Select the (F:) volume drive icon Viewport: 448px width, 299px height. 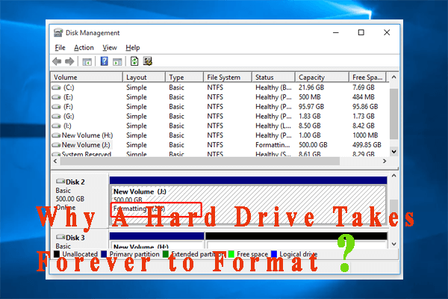coord(56,107)
